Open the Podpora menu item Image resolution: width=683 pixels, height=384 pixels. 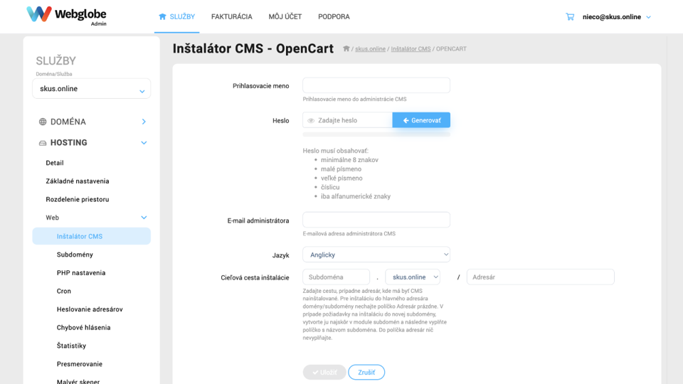(334, 16)
